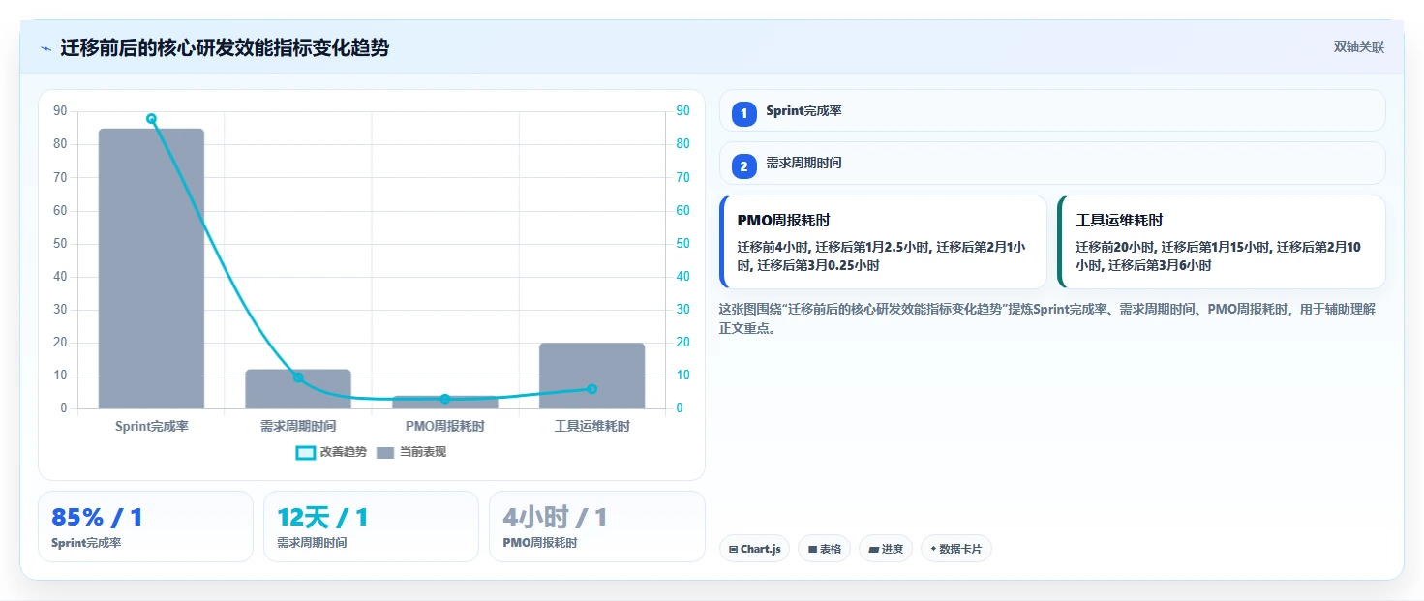Toggle the 改善趋势 legend swatch
The width and height of the screenshot is (1424, 601).
coord(305,452)
